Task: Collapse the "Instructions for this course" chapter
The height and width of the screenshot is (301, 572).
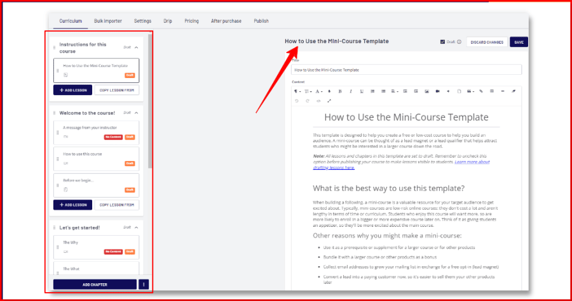Action: tap(136, 47)
